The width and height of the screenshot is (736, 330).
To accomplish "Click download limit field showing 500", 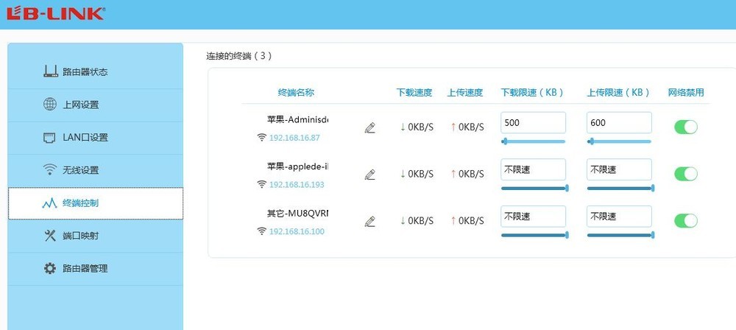I will pyautogui.click(x=533, y=123).
